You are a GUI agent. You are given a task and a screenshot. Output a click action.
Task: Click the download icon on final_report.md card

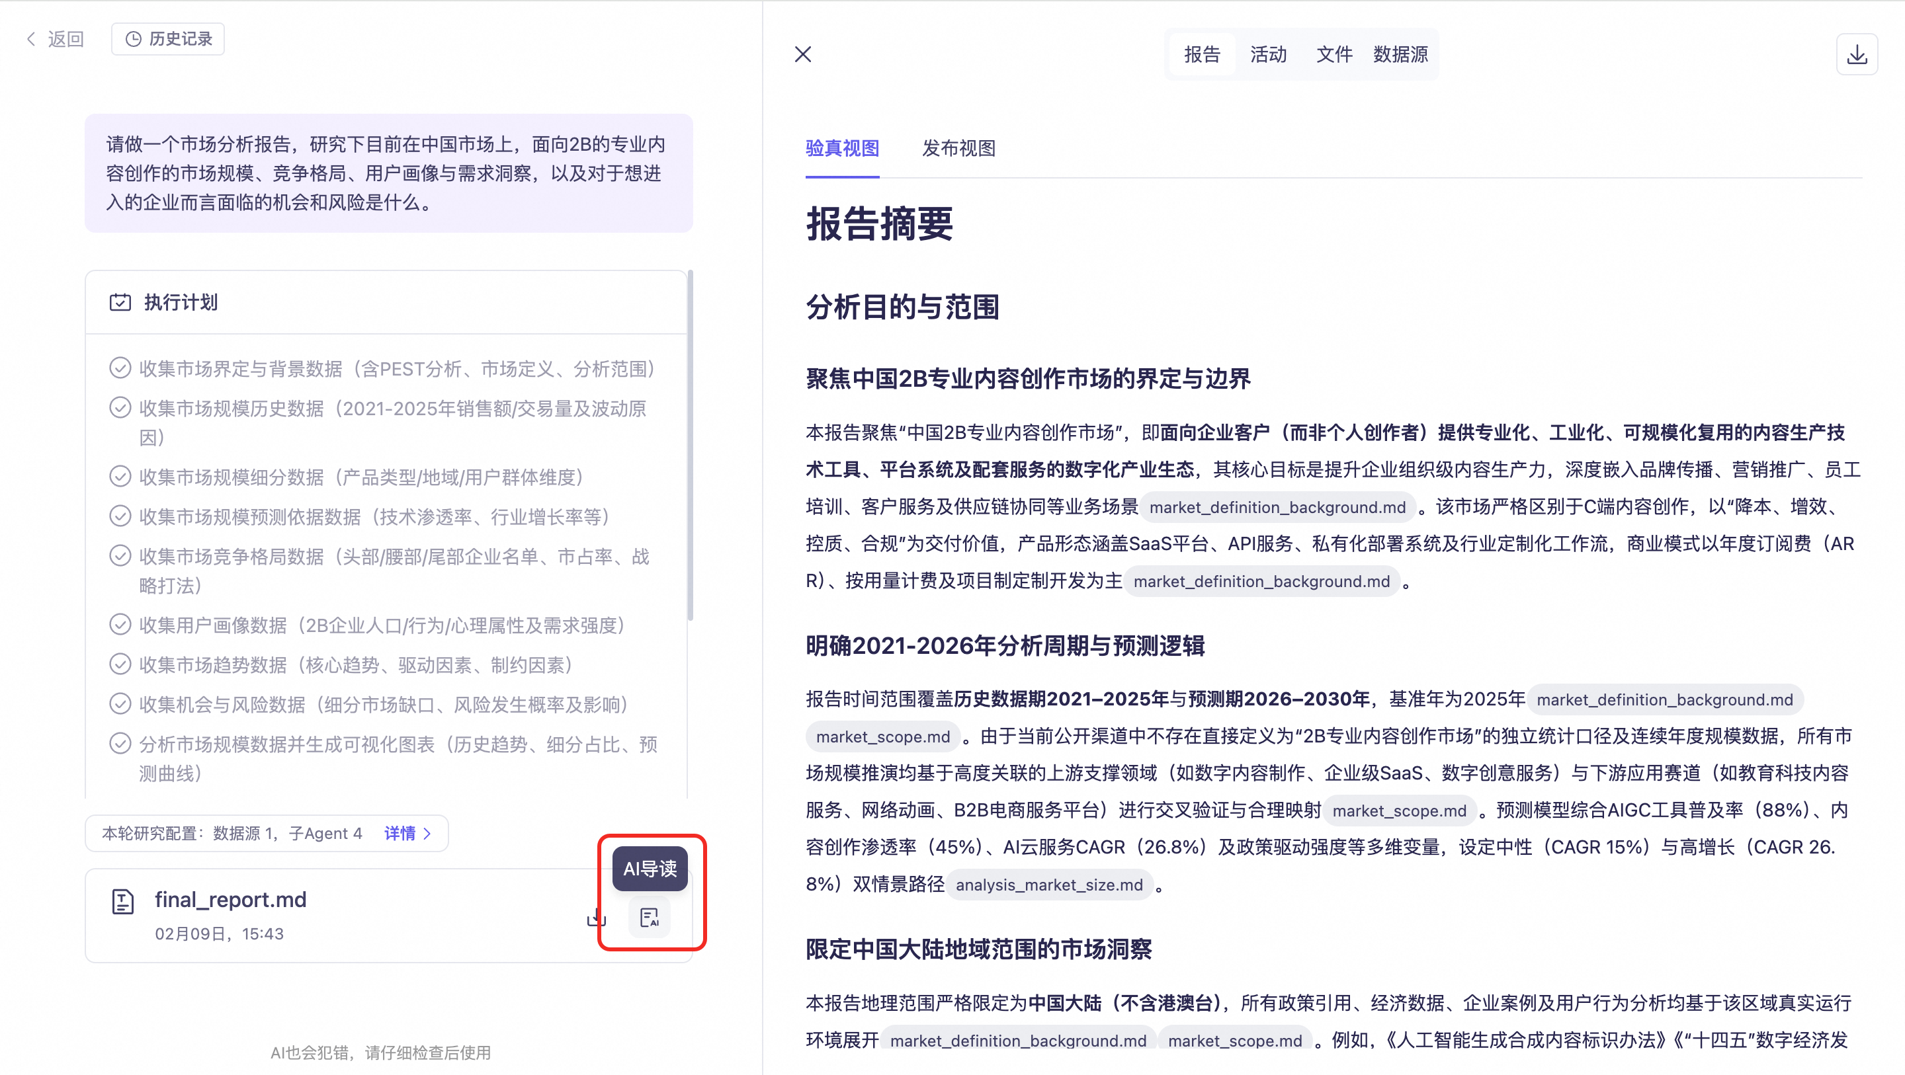click(596, 918)
